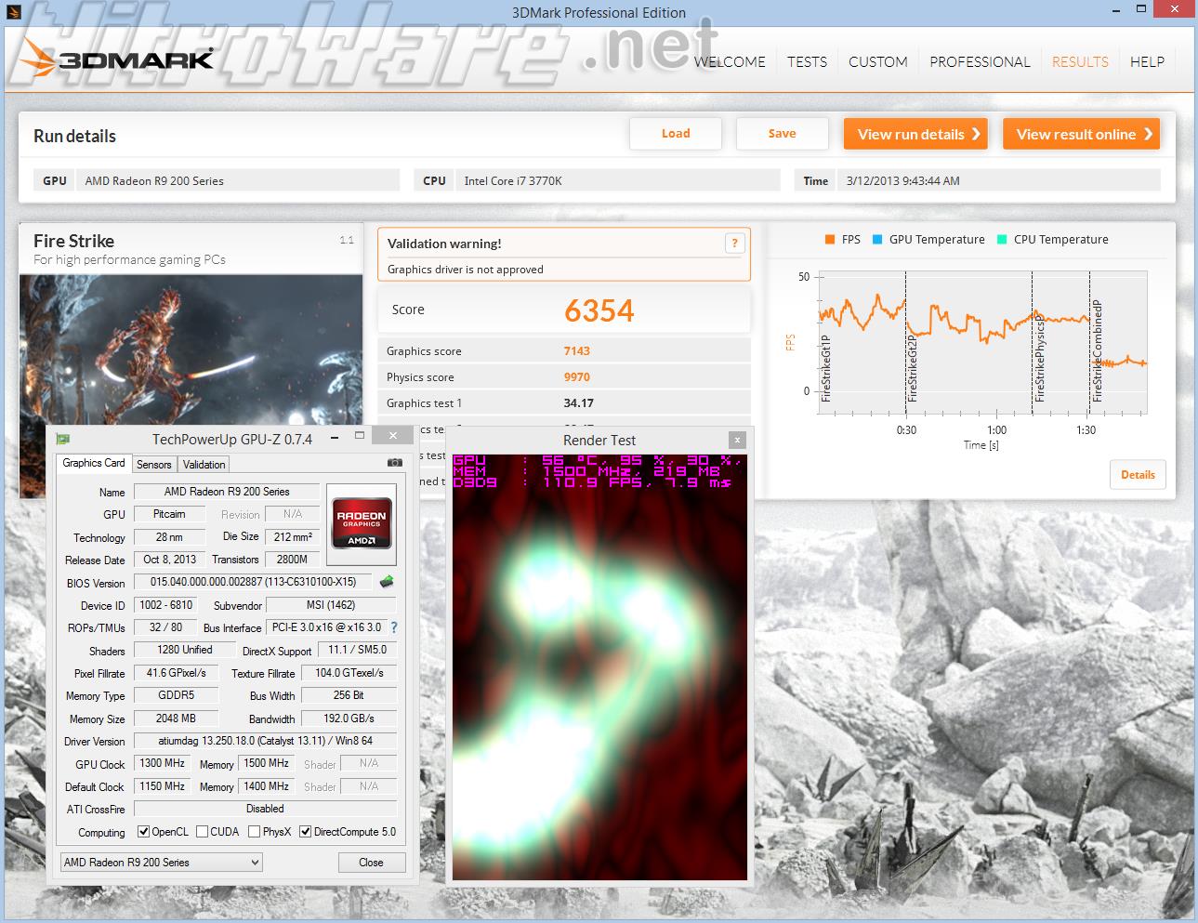This screenshot has width=1198, height=923.
Task: Click the Name field showing AMD Radeon R9
Action: pyautogui.click(x=227, y=492)
